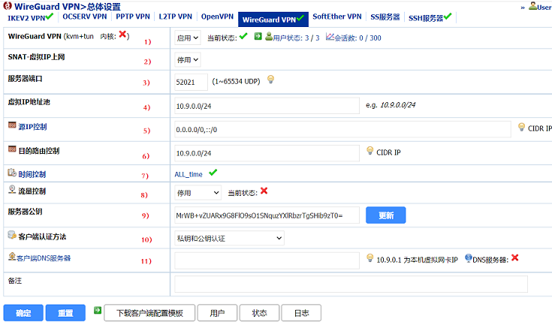The image size is (552, 325).
Task: Open the 源IP控制 link
Action: click(x=32, y=127)
